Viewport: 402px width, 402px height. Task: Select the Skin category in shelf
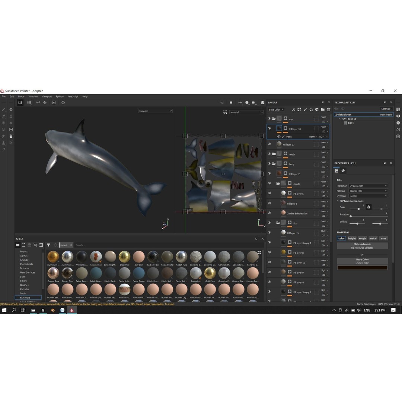(x=23, y=277)
